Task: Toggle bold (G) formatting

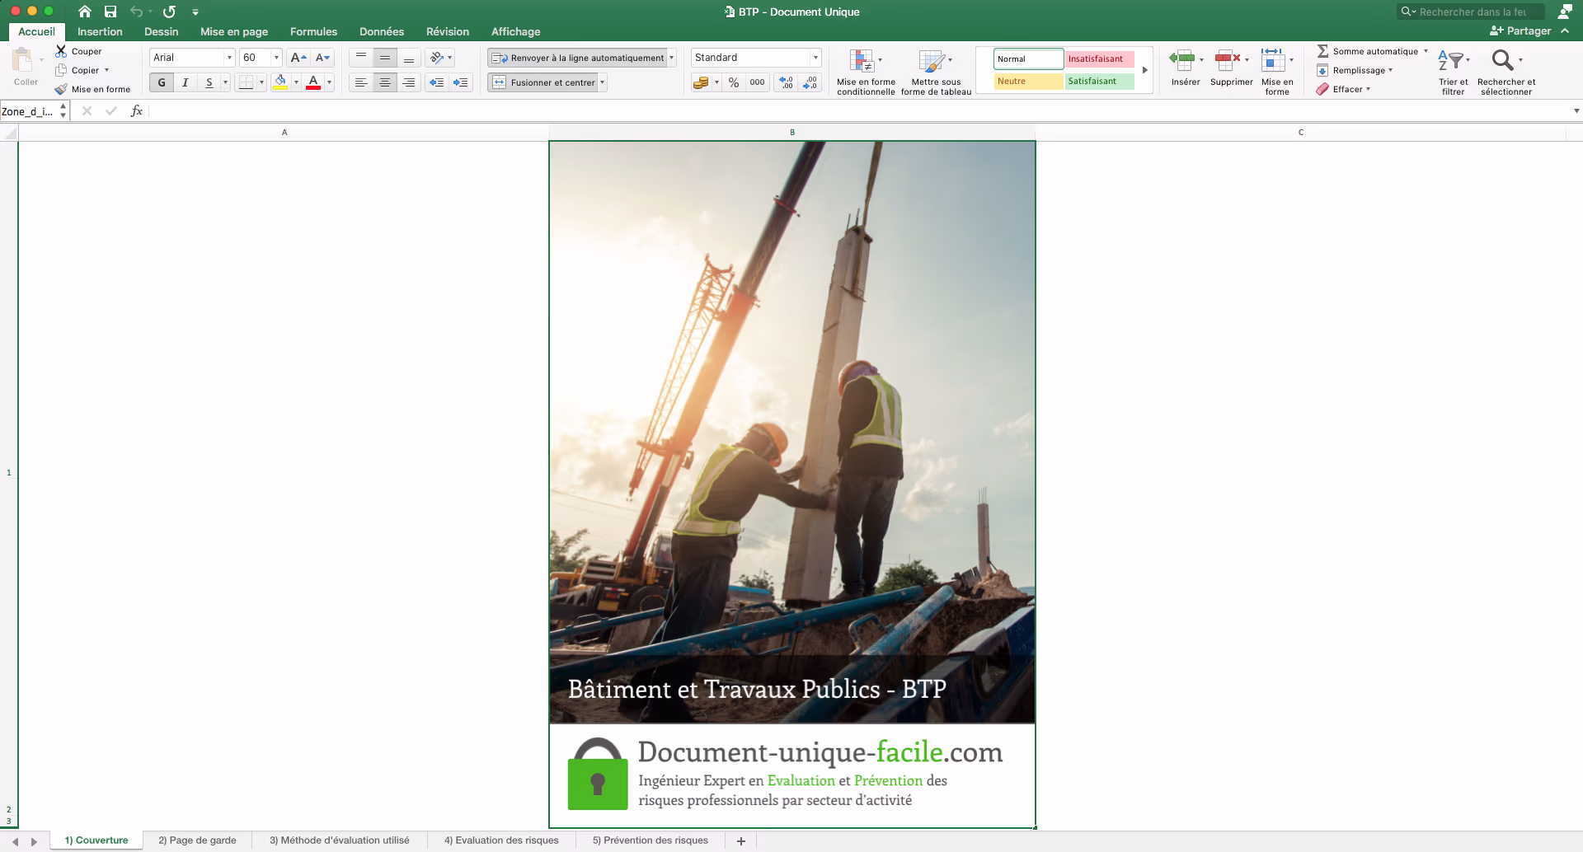Action: [162, 82]
